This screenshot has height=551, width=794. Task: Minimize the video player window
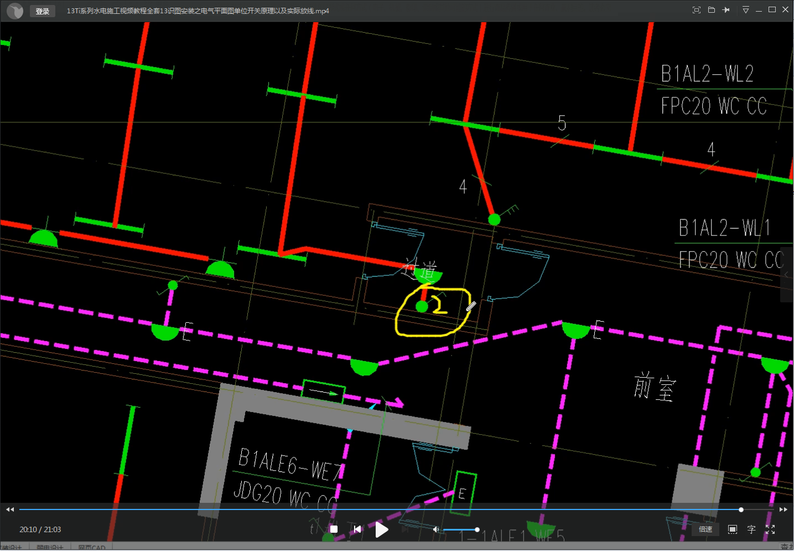(x=759, y=10)
